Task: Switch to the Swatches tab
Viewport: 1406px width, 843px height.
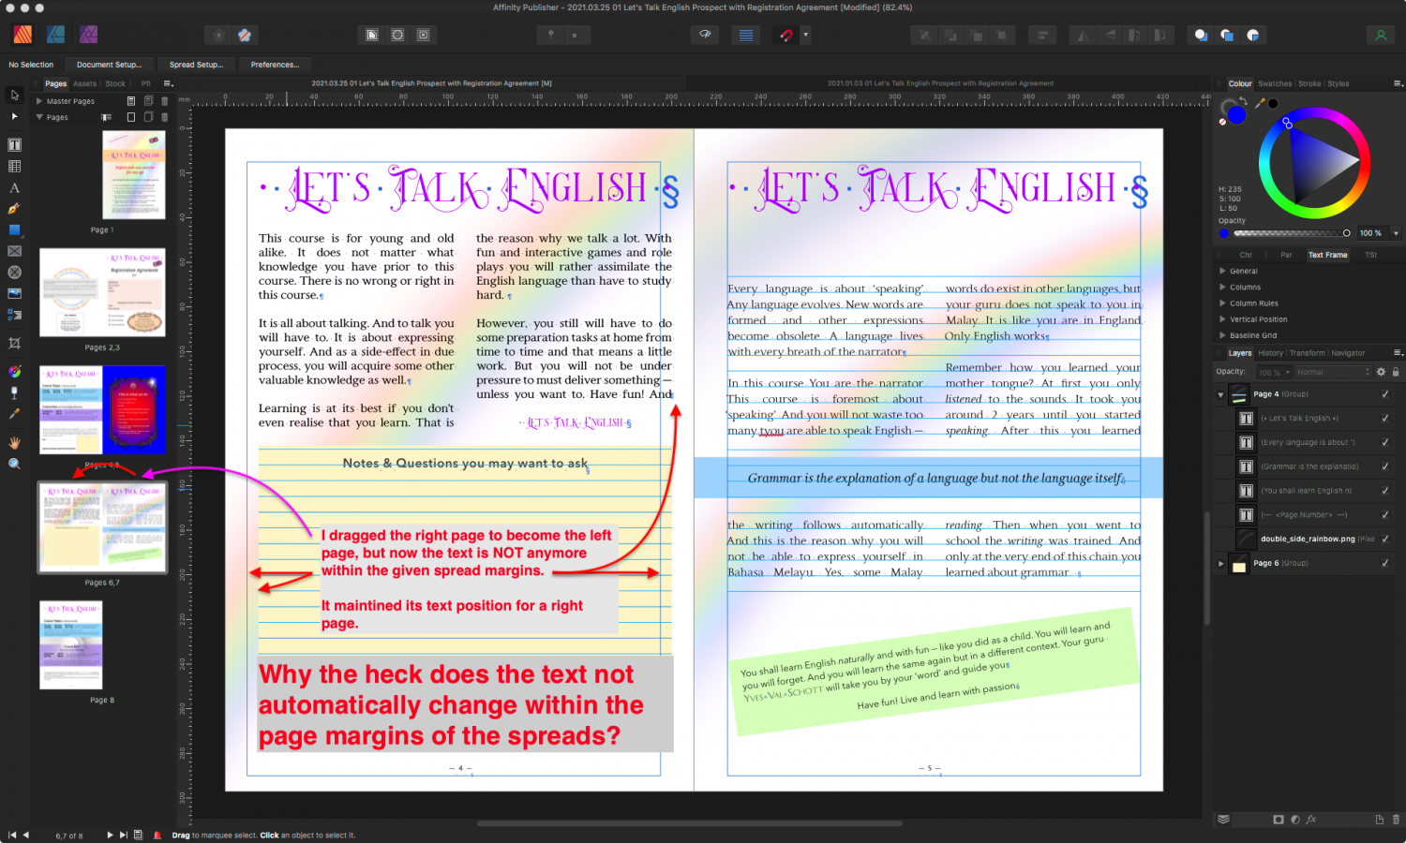Action: tap(1274, 83)
